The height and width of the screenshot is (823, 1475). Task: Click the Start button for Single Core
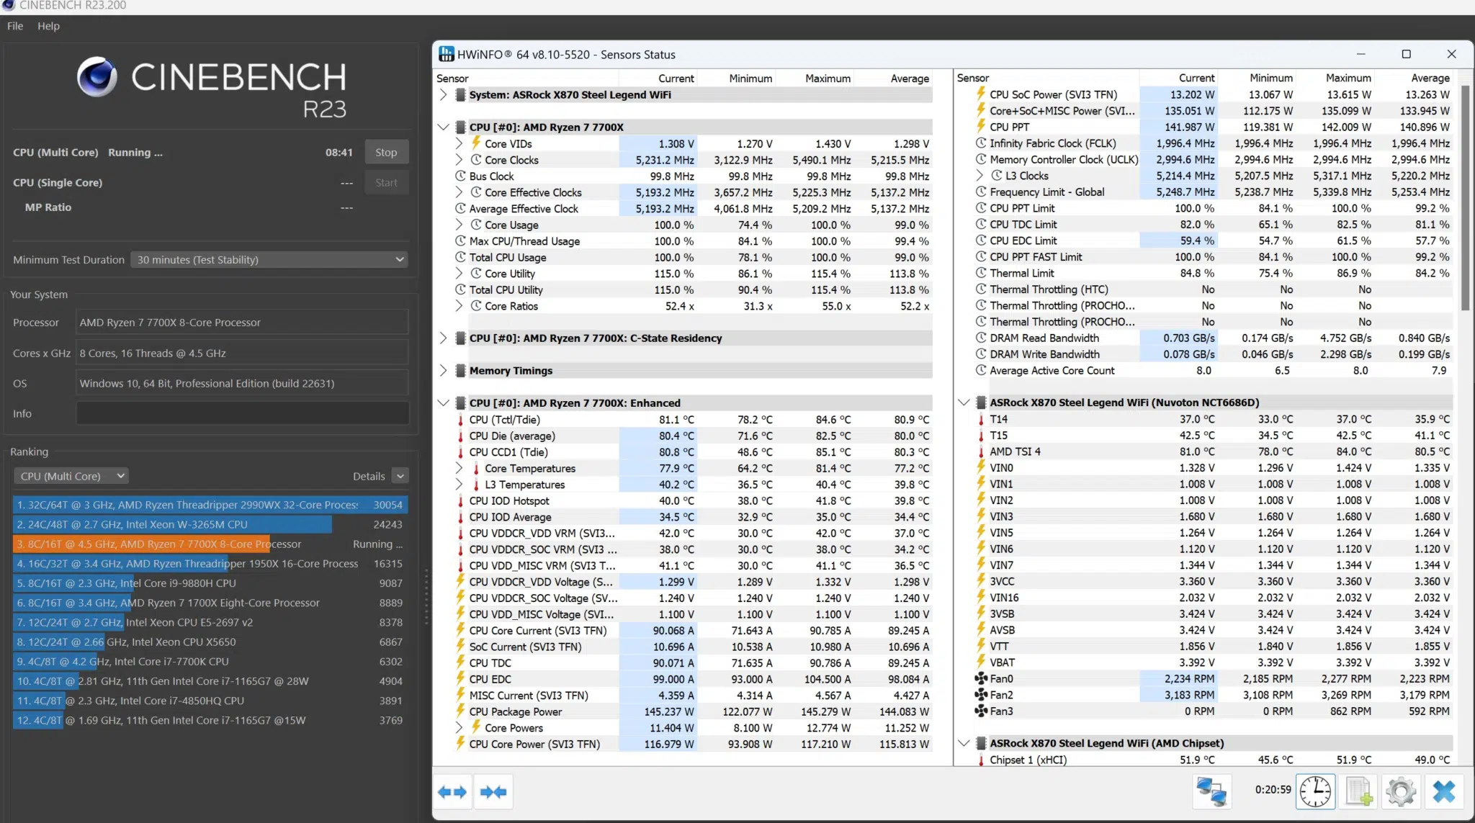click(386, 183)
